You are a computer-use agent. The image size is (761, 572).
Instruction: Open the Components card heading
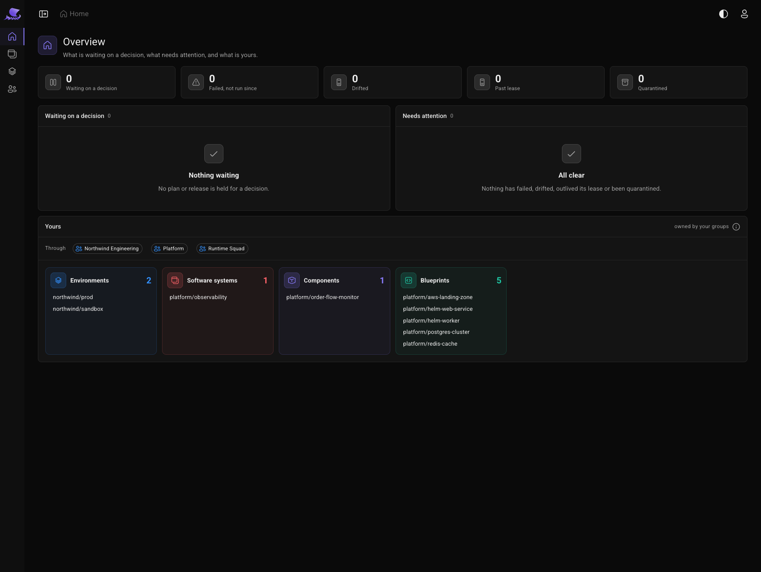pyautogui.click(x=321, y=280)
